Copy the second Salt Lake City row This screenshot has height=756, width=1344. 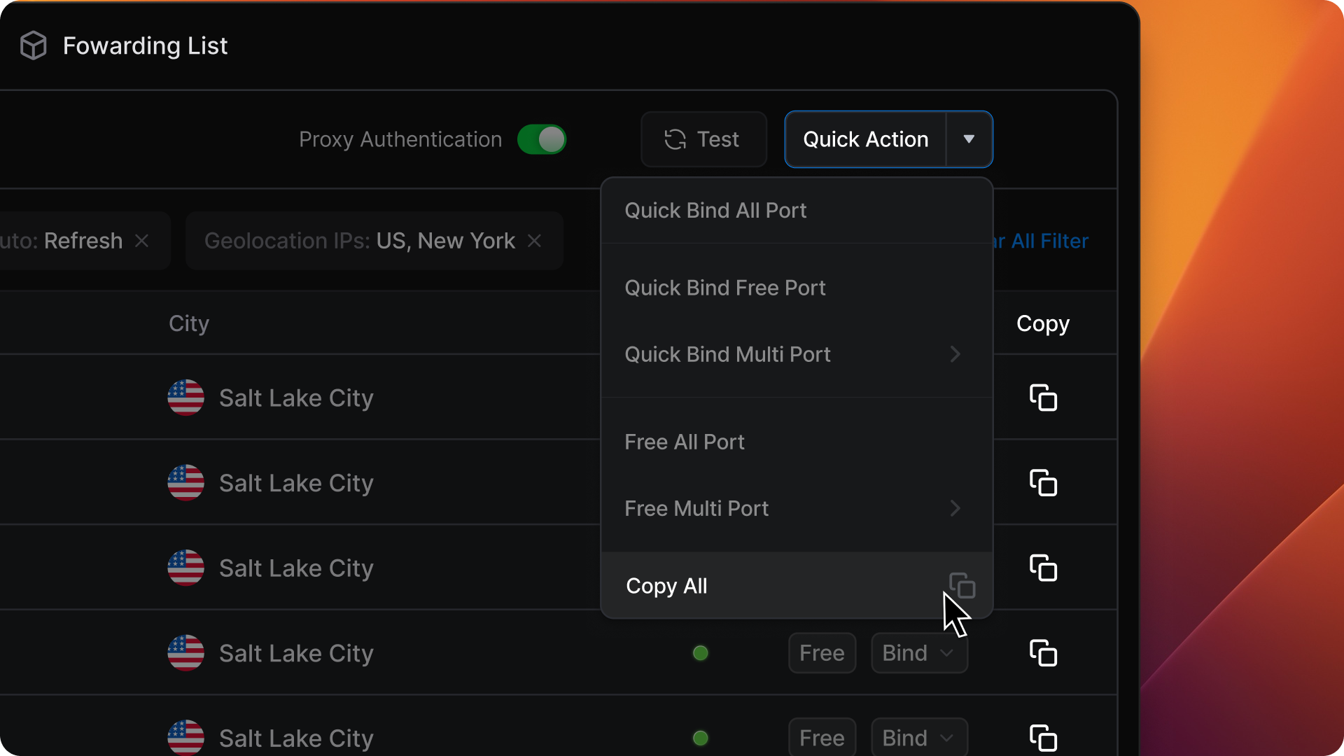[x=1043, y=483]
